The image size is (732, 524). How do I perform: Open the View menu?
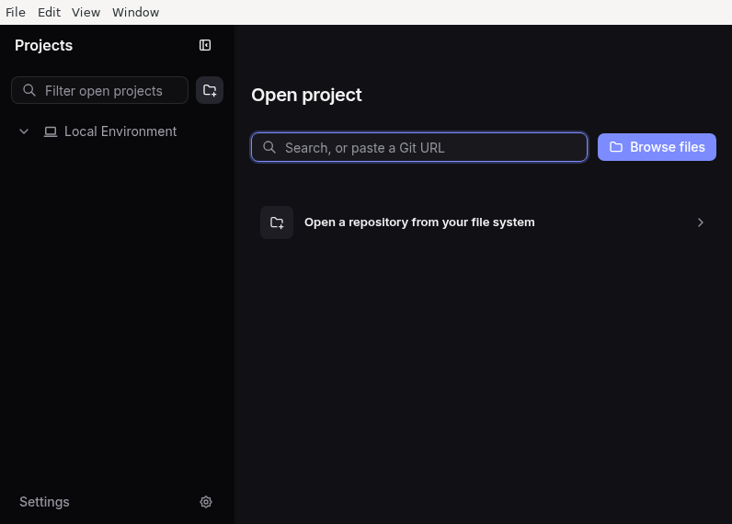coord(86,12)
